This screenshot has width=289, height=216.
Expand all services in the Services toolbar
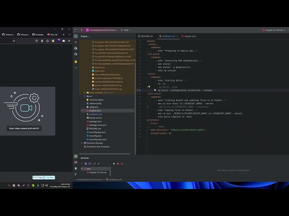94,164
